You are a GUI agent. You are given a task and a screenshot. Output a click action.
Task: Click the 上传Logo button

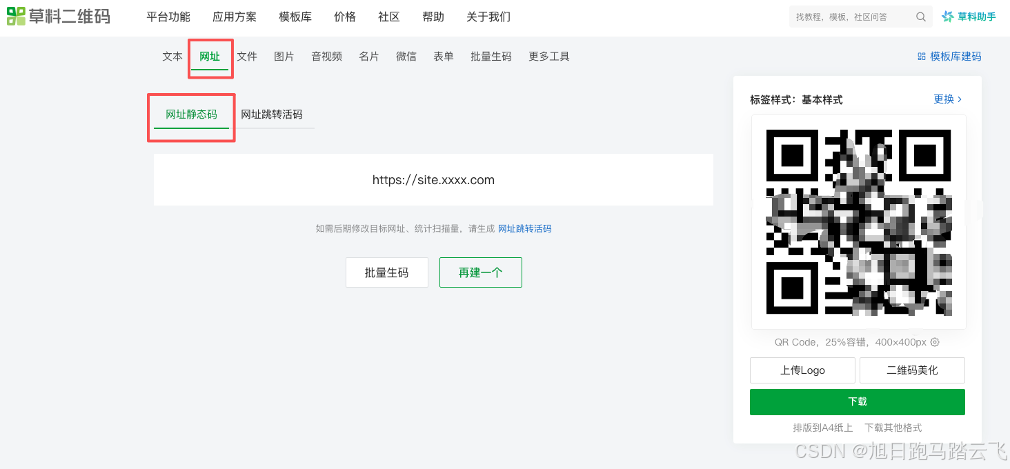(x=802, y=370)
